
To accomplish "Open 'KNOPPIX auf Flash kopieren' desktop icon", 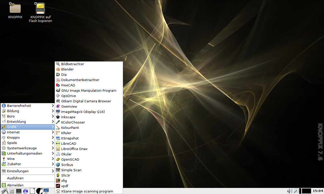I will click(x=40, y=12).
